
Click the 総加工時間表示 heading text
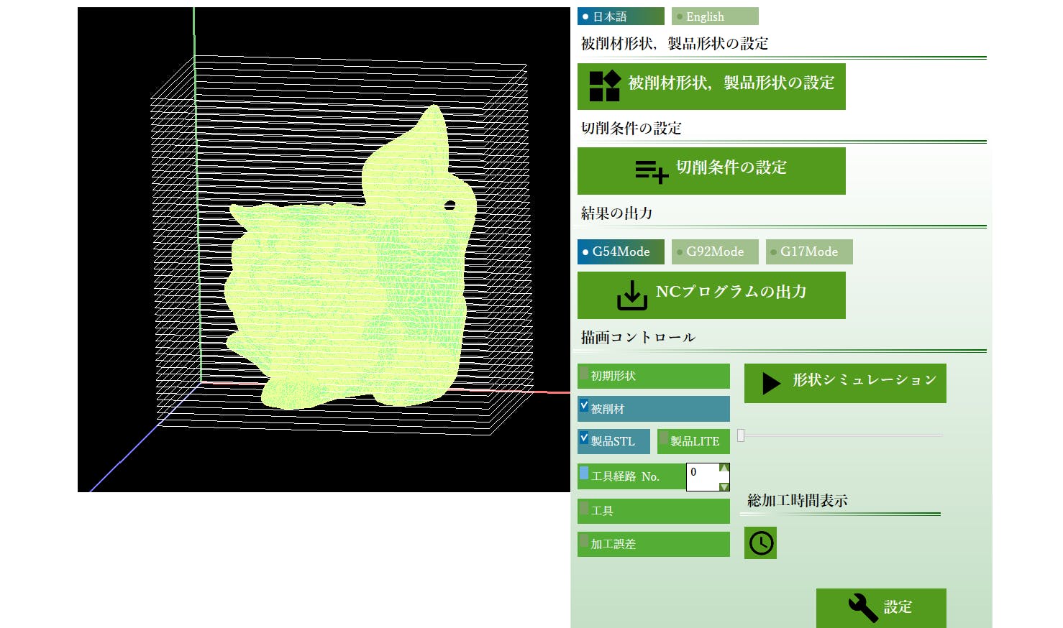(x=797, y=501)
